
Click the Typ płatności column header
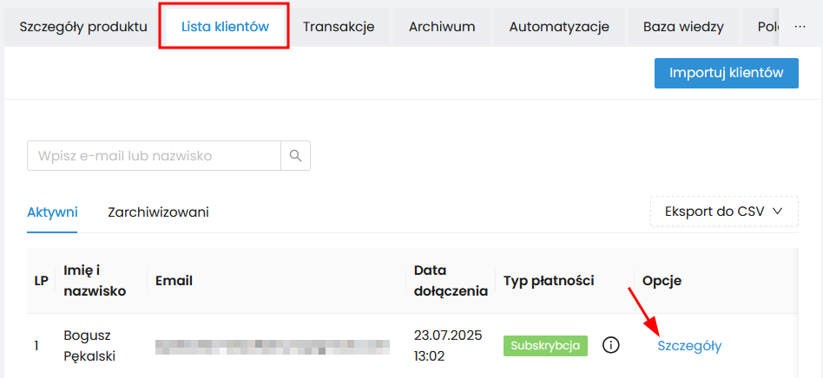tap(549, 281)
